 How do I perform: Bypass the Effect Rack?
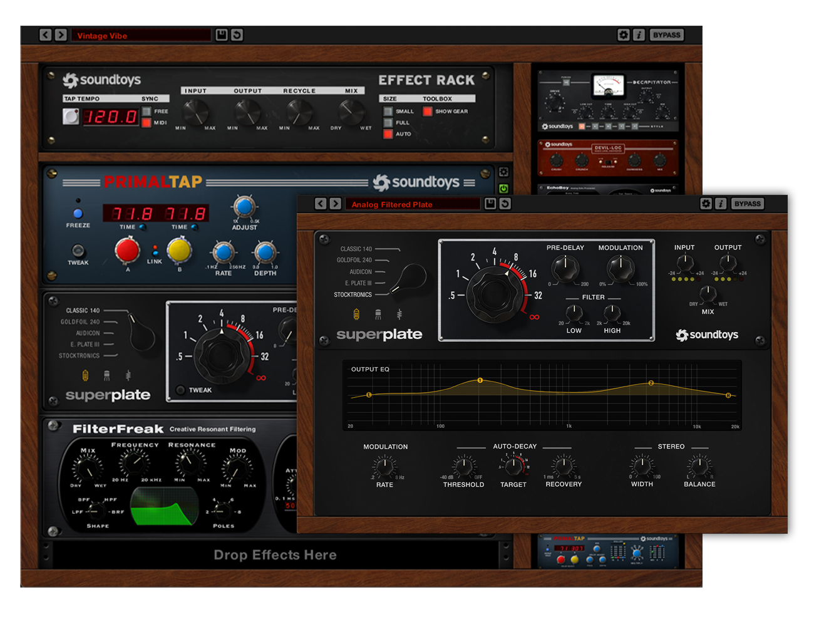666,35
